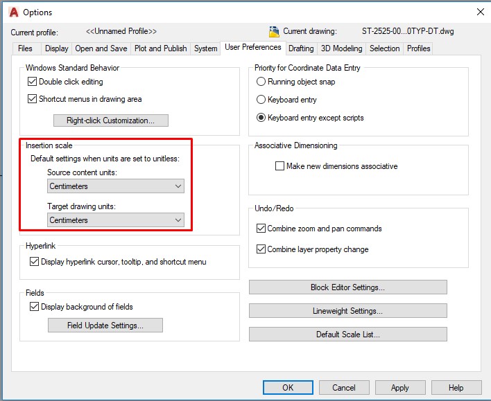
Task: Enable Make new dimensions associative
Action: (x=280, y=166)
